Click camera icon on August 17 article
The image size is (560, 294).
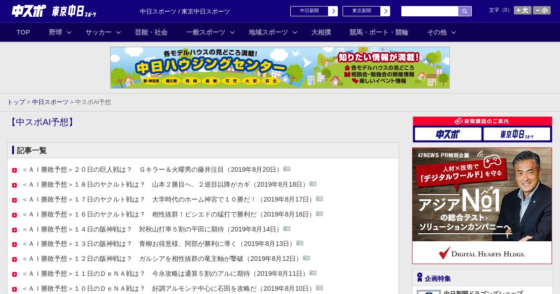click(x=320, y=199)
